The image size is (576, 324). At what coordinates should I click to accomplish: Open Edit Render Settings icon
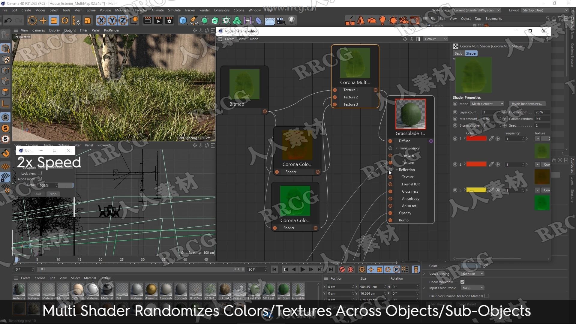click(169, 20)
